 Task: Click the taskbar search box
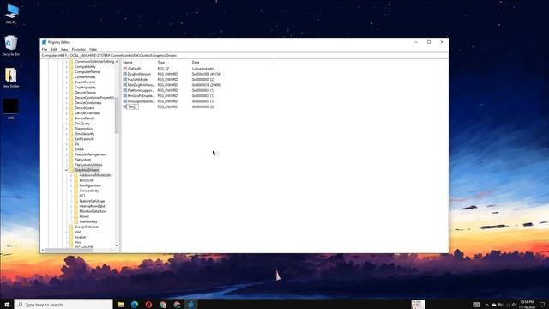point(63,305)
